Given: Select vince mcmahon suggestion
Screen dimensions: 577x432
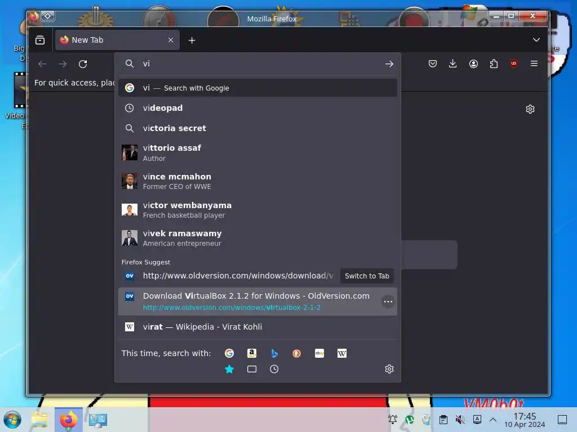Looking at the screenshot, I should 258,181.
